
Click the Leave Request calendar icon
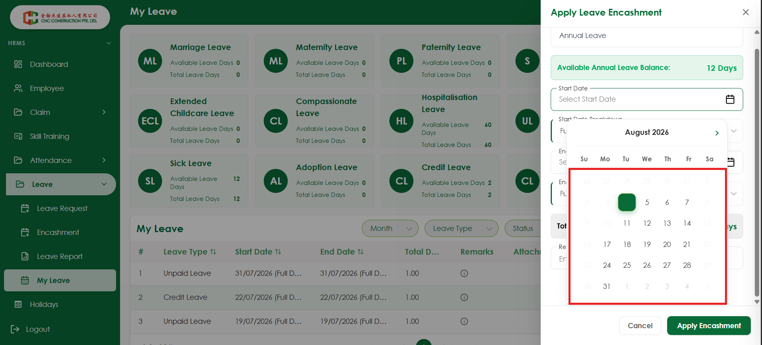[25, 208]
